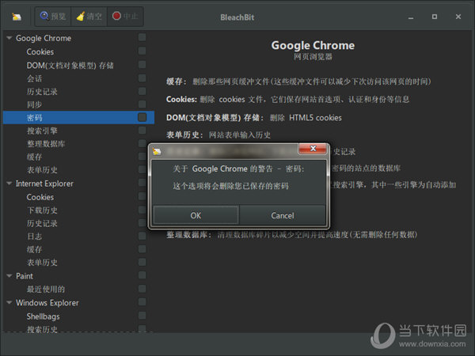Select 历史记录 under Internet Explorer
The height and width of the screenshot is (356, 475).
(x=42, y=223)
